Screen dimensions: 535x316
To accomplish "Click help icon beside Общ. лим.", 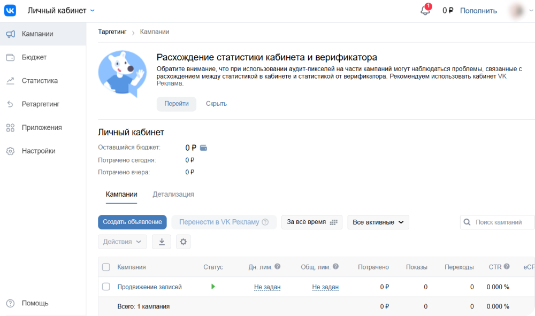I will click(x=336, y=267).
